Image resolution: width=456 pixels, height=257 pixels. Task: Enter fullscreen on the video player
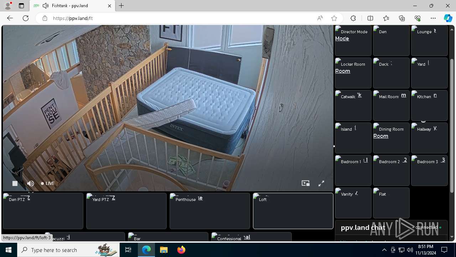point(321,183)
